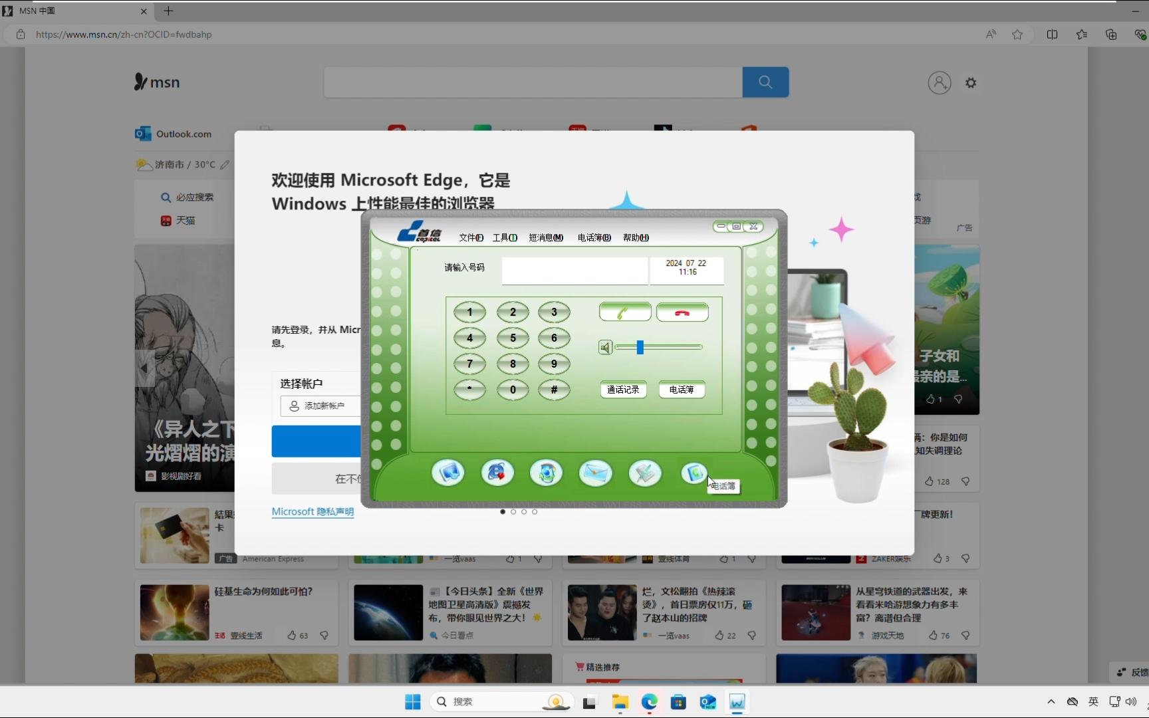The width and height of the screenshot is (1149, 718).
Task: Open the Microsoft 隐私声明 link
Action: (313, 512)
